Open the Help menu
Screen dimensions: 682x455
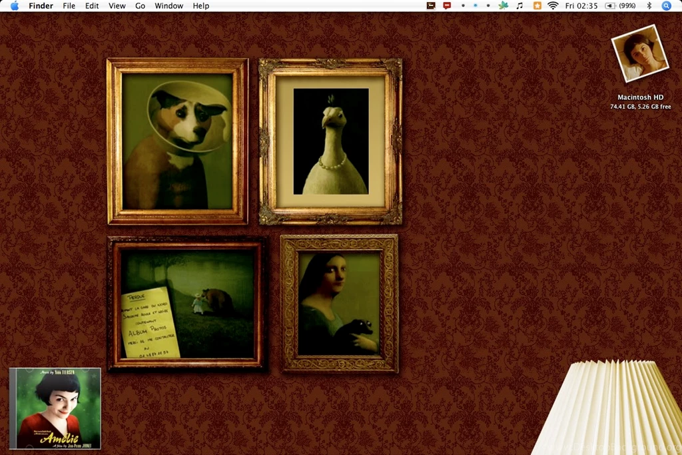(x=201, y=5)
